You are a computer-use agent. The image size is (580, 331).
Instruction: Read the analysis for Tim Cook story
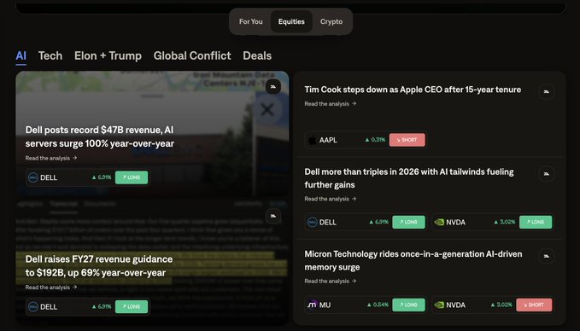point(331,104)
